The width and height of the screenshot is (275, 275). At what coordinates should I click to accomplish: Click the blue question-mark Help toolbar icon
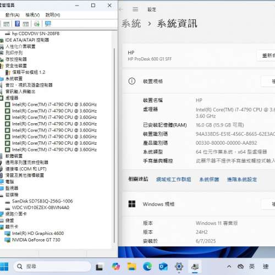[x=17, y=24]
